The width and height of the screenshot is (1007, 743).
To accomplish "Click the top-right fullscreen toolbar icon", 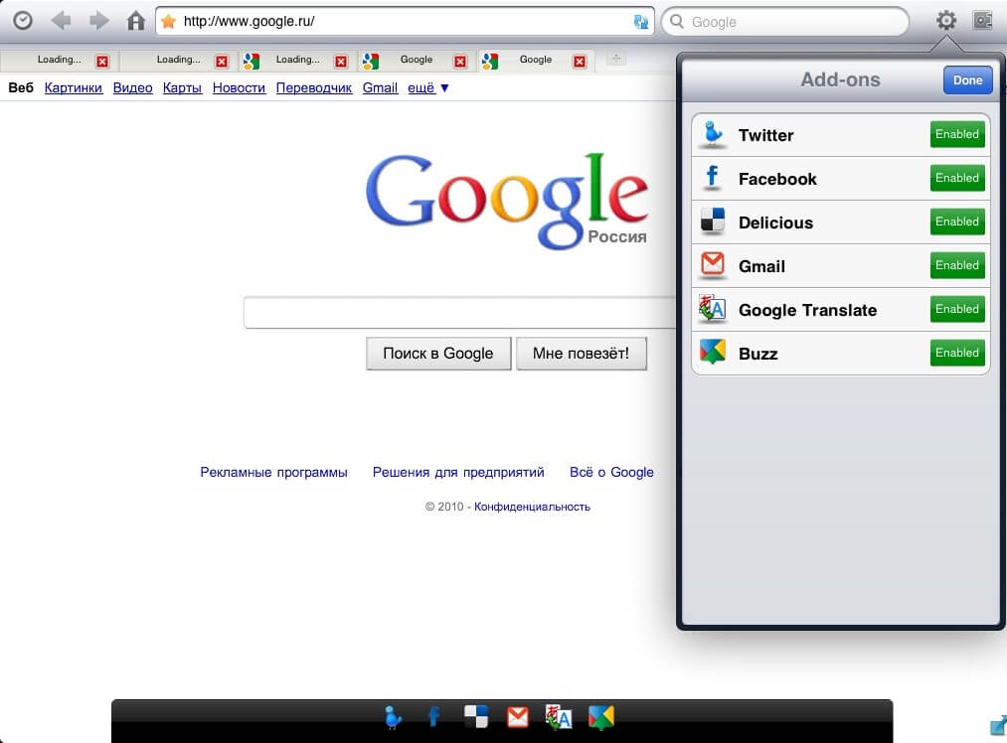I will (x=982, y=21).
